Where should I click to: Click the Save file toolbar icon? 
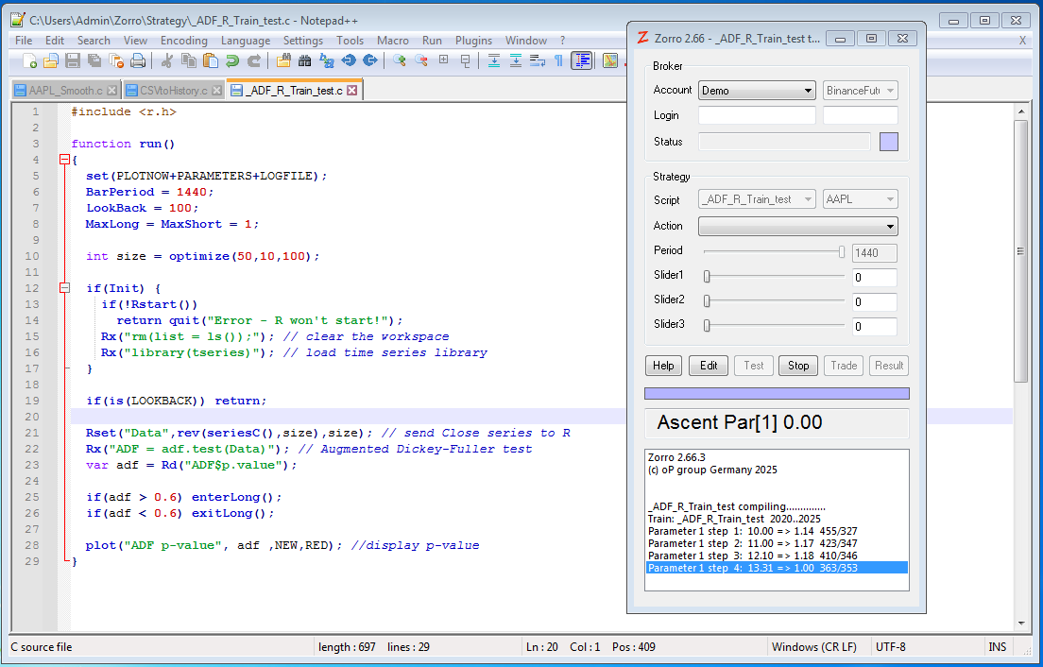73,60
